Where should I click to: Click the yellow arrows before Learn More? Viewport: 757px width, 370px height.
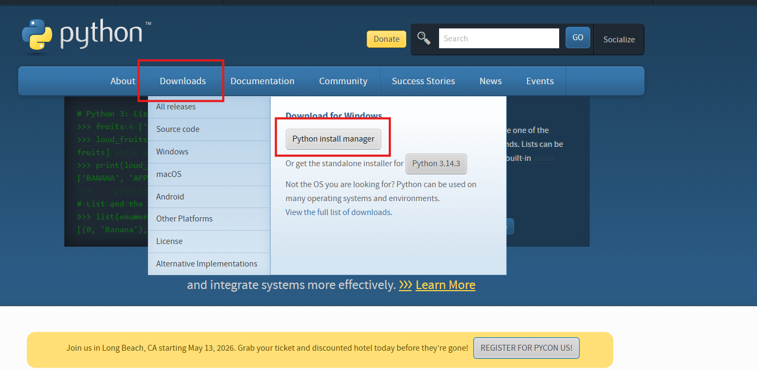coord(405,285)
